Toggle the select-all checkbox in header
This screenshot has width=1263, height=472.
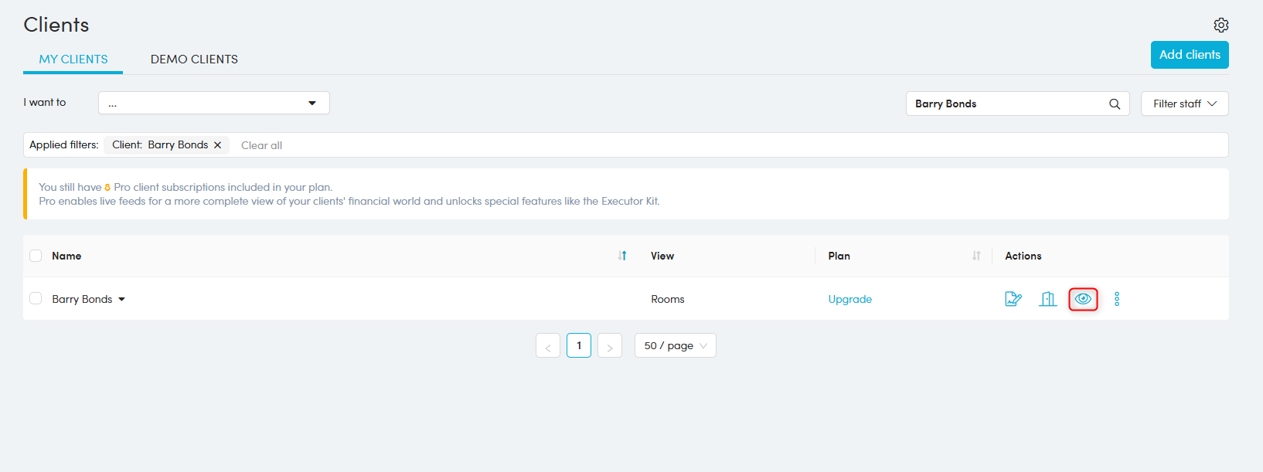pyautogui.click(x=36, y=256)
